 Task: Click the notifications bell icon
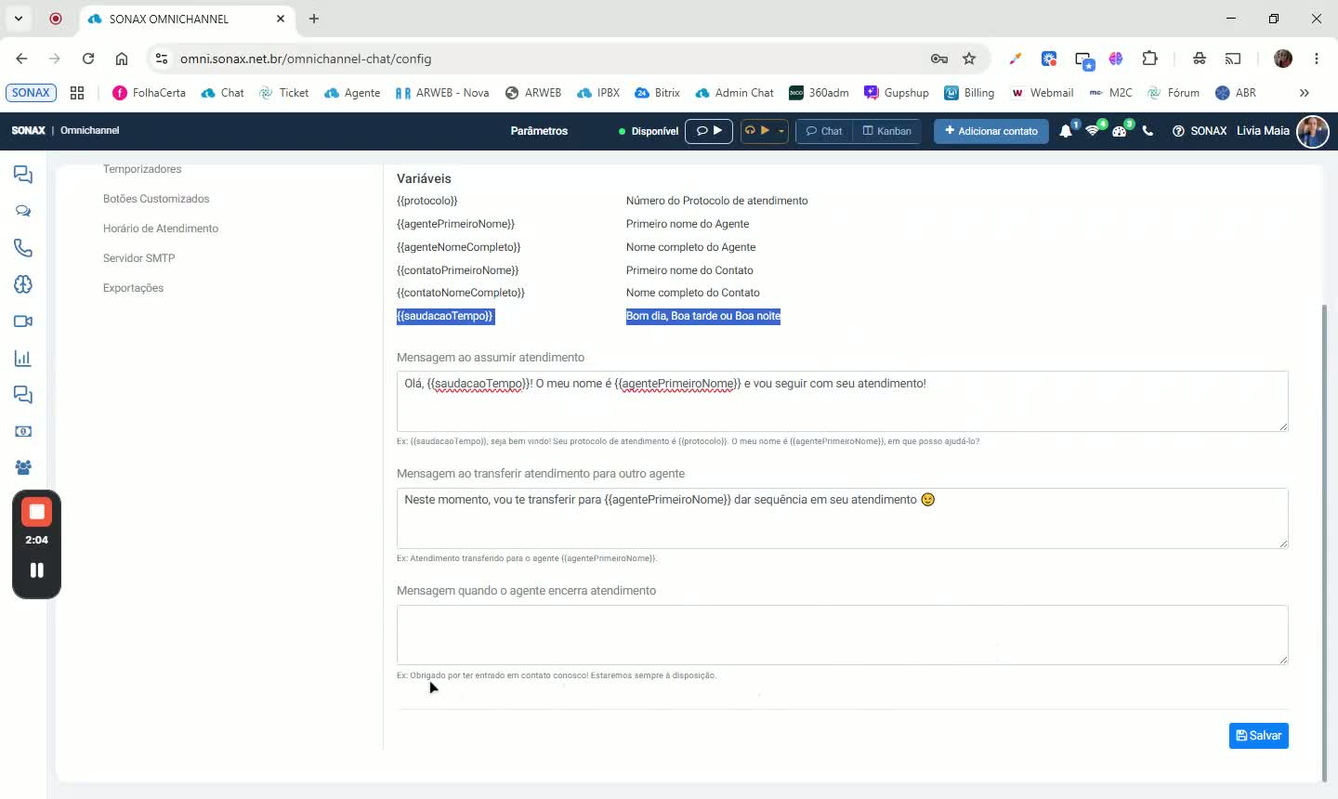[1066, 131]
